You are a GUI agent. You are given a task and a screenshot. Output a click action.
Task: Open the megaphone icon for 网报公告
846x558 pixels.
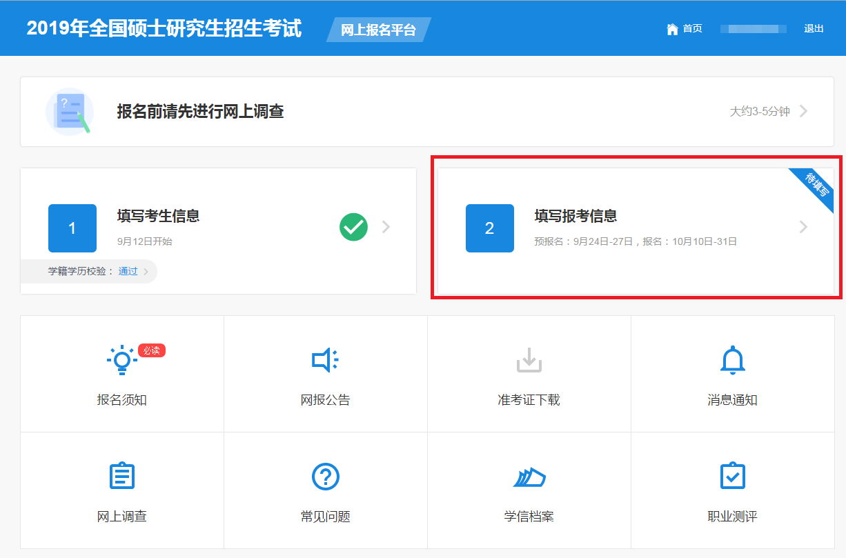[x=325, y=360]
